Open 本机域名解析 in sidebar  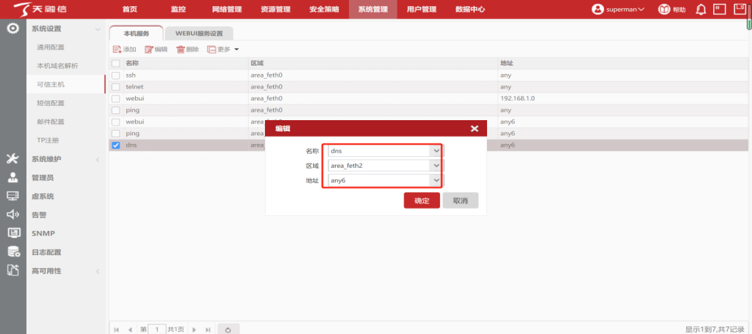(58, 66)
